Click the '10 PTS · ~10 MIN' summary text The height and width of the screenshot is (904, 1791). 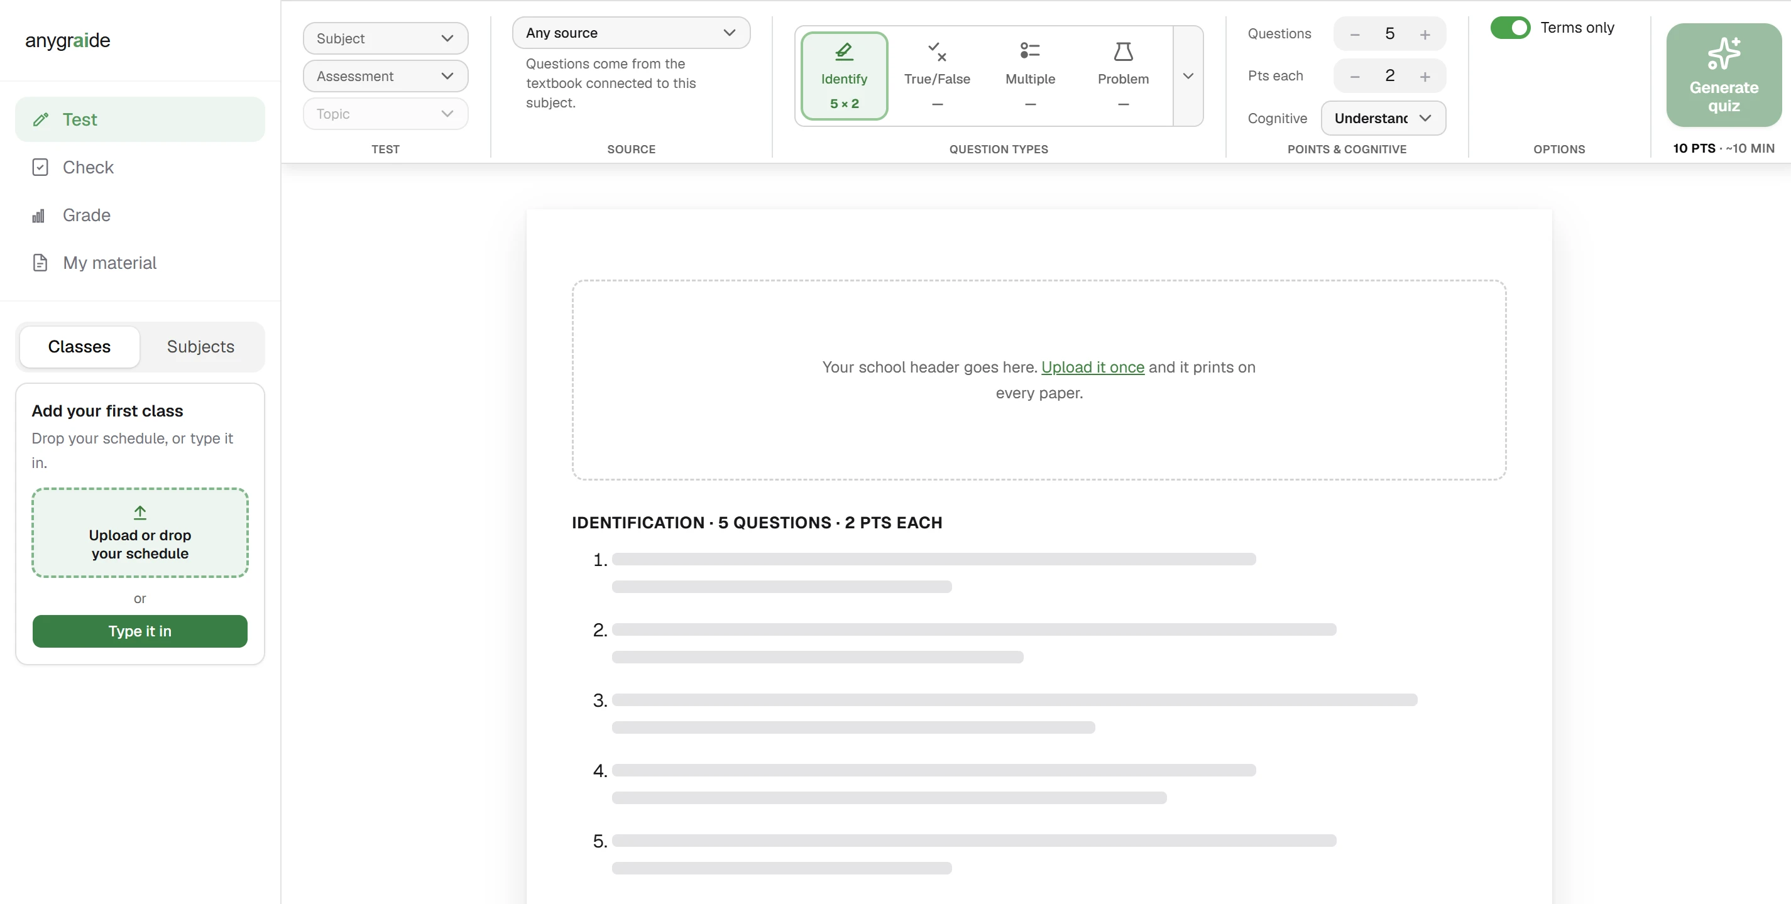(x=1724, y=148)
